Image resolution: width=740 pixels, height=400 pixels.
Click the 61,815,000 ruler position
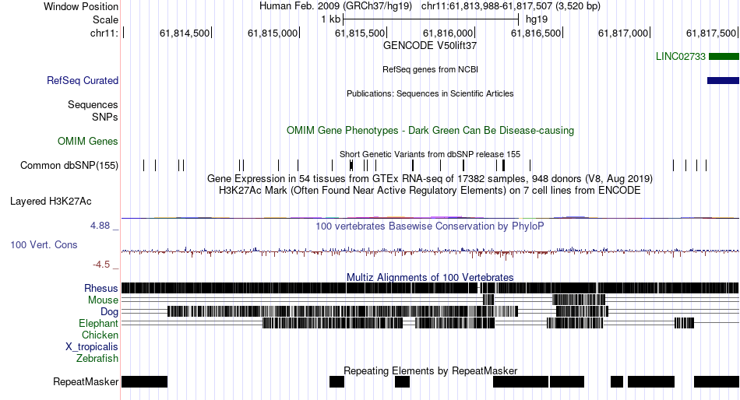273,33
